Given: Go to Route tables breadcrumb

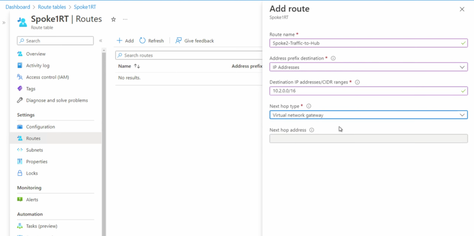Looking at the screenshot, I should tap(52, 7).
